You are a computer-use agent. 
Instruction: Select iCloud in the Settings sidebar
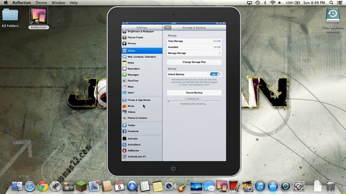pos(142,51)
